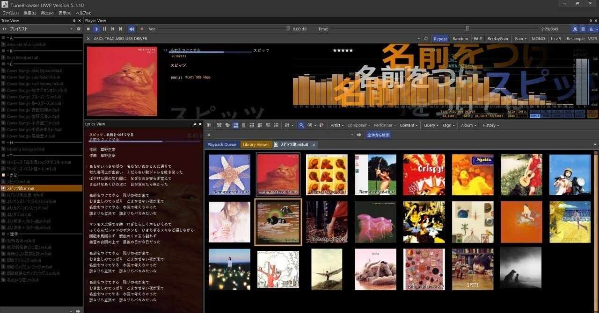This screenshot has height=313, width=599.
Task: Switch to Playback Queue tab
Action: click(222, 144)
